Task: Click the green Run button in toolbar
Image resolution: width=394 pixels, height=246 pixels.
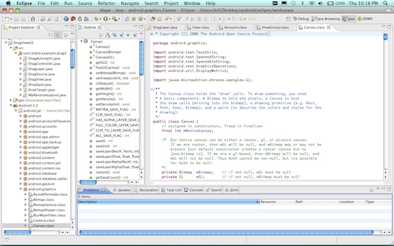Action: (105, 19)
